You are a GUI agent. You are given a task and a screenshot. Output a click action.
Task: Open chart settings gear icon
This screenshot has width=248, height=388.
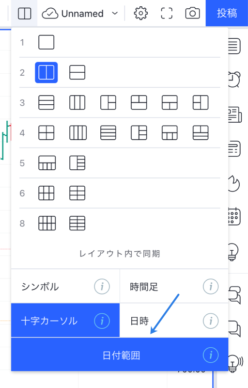(x=141, y=13)
